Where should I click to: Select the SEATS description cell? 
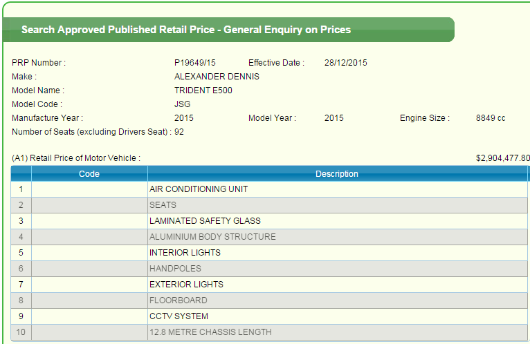point(338,205)
